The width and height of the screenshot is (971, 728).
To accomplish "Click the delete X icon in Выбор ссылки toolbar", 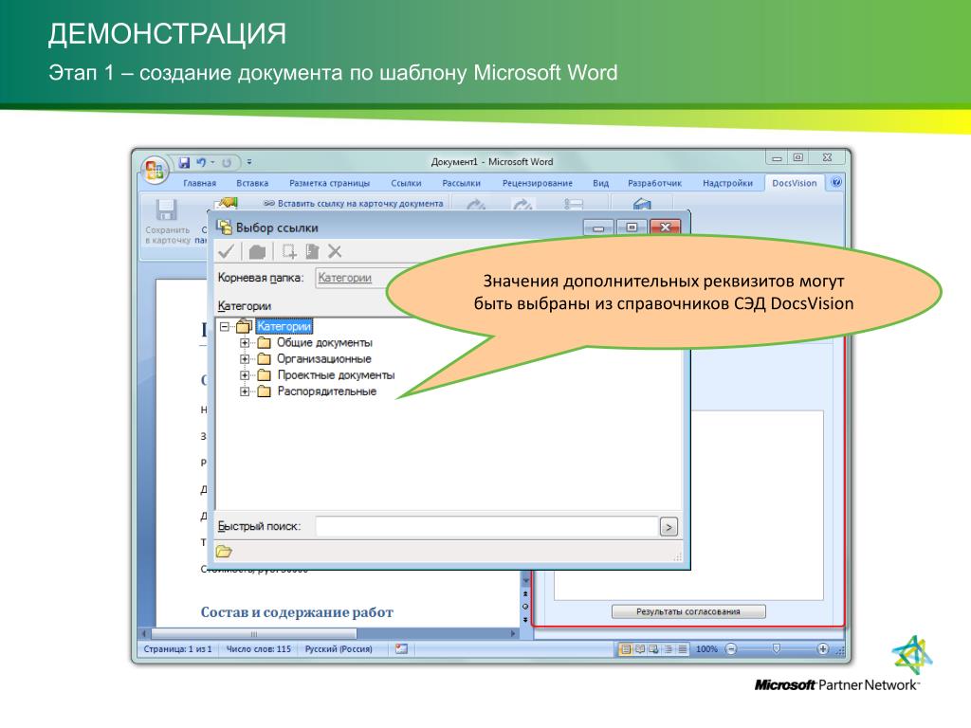I will (x=335, y=251).
